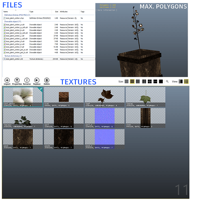Click the file icon of the .ytd dictionary

pos(4,59)
